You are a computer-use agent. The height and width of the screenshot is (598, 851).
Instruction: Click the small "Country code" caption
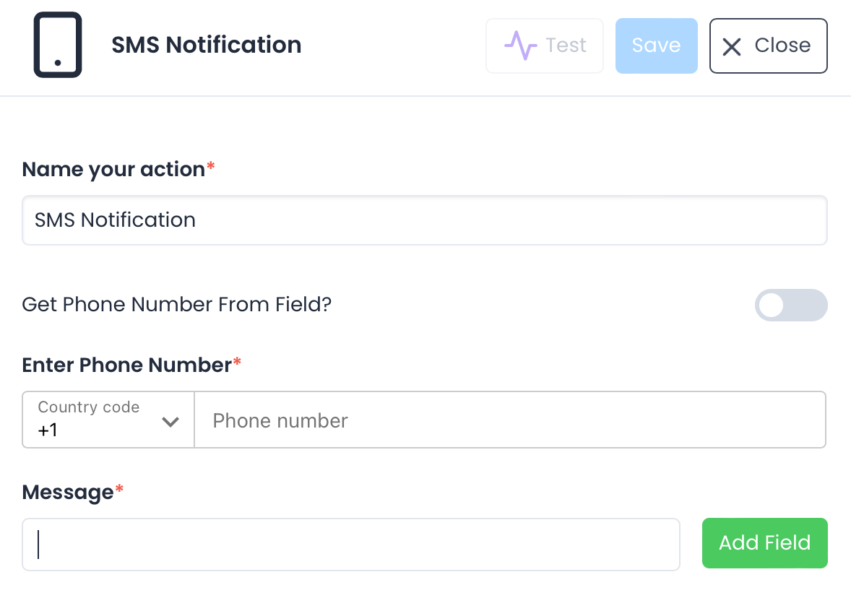pyautogui.click(x=89, y=407)
